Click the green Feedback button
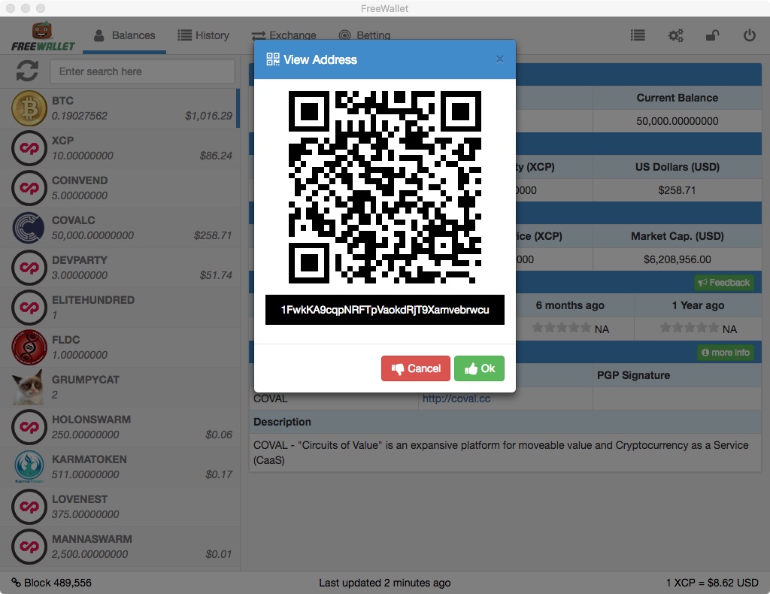Viewport: 770px width, 594px height. (x=724, y=282)
